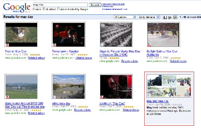
Task: Click YouTube badge on spektrum thumbnail
Action: [102, 97]
